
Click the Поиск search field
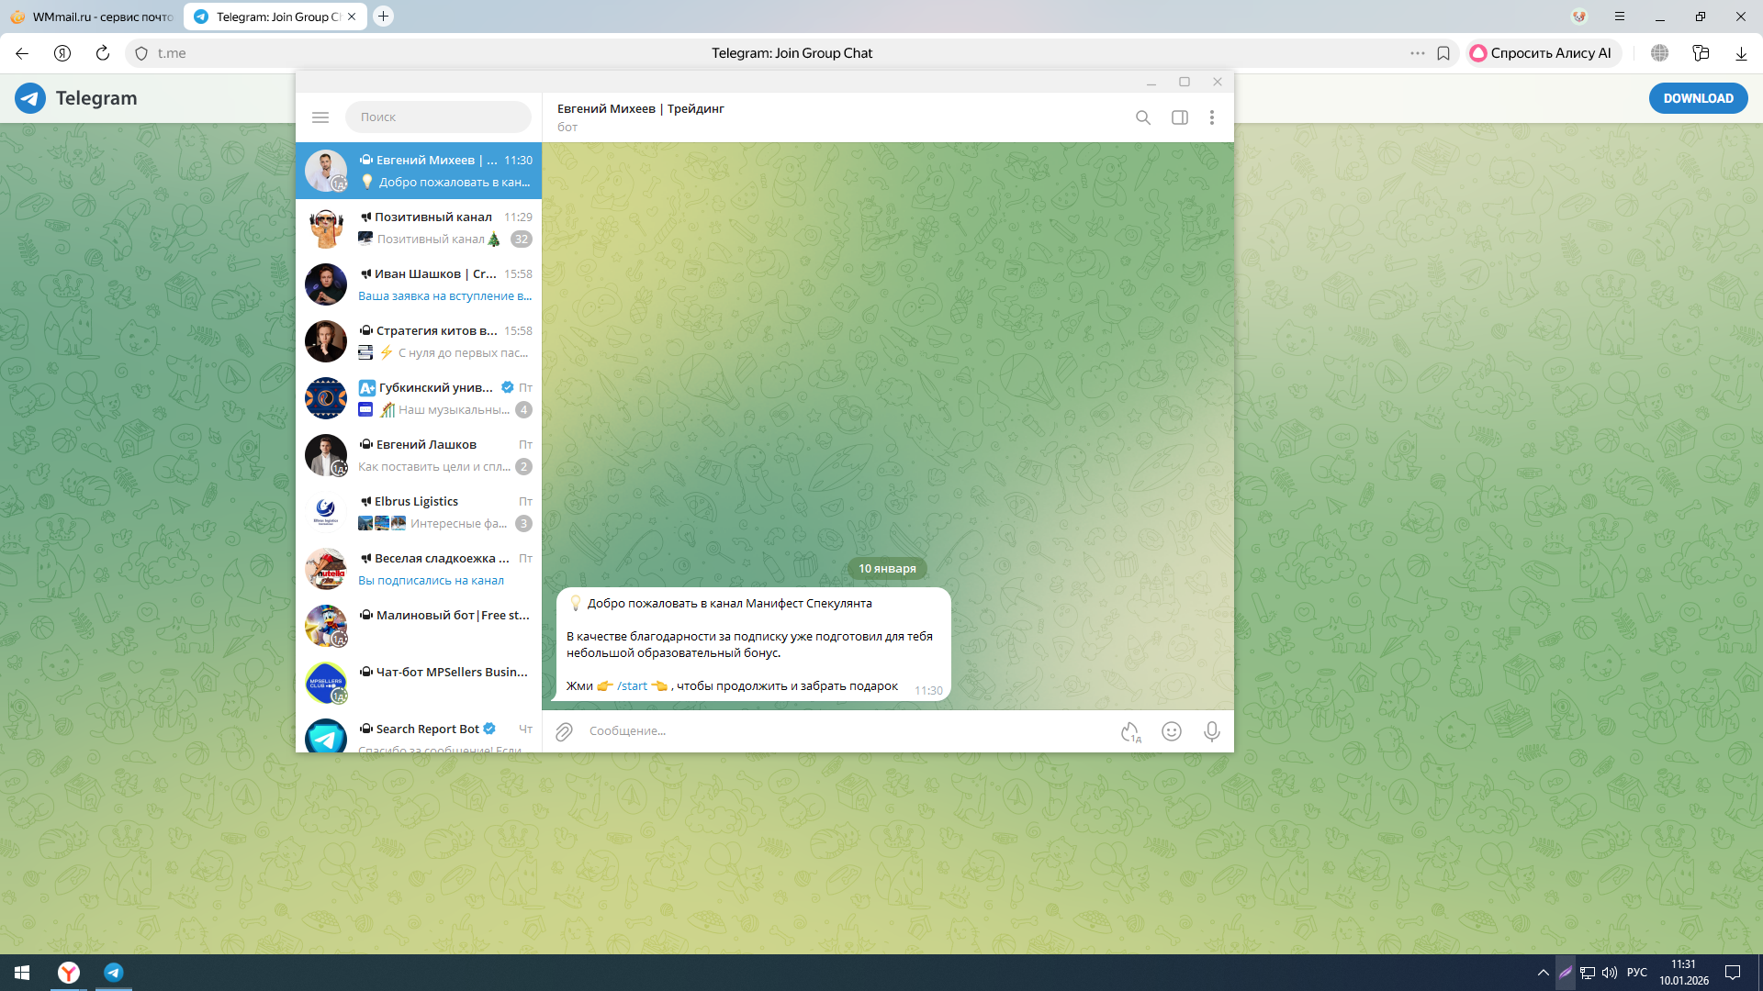point(439,117)
